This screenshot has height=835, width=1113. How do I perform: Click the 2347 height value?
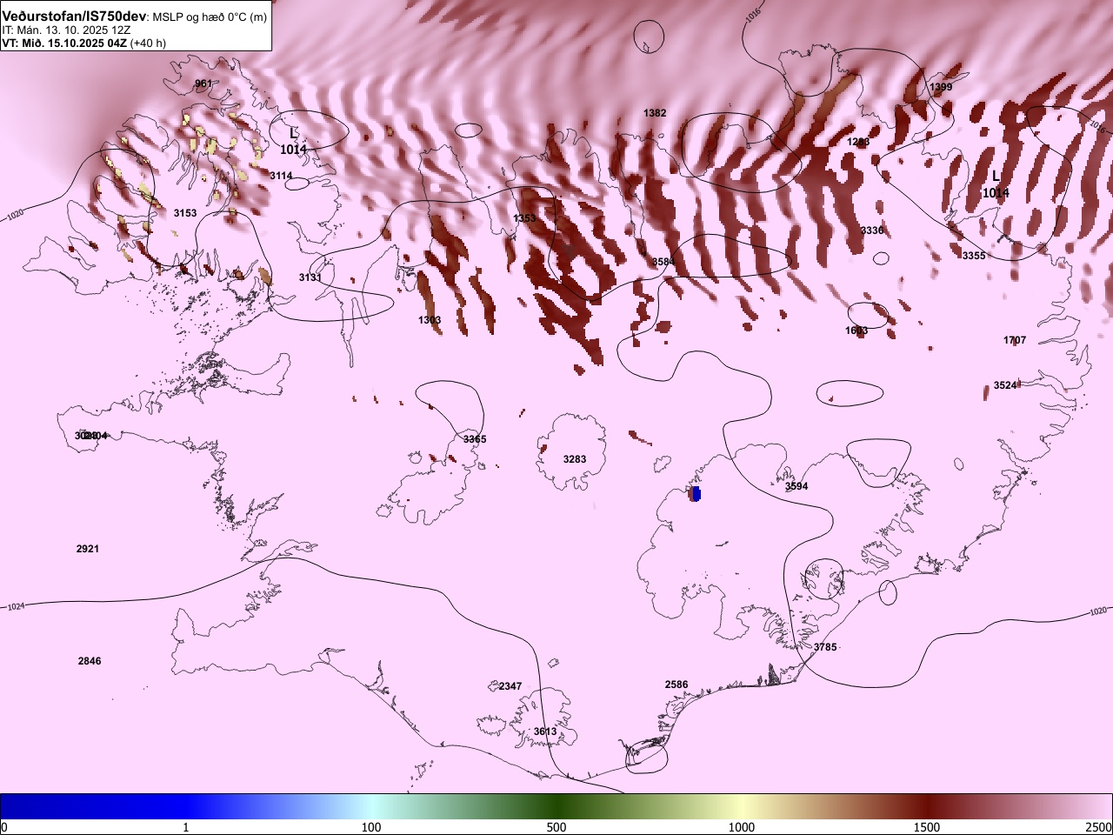[510, 686]
